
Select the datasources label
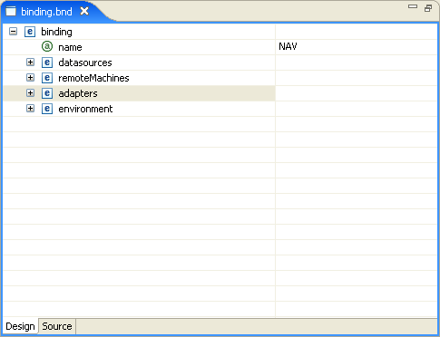(x=85, y=63)
